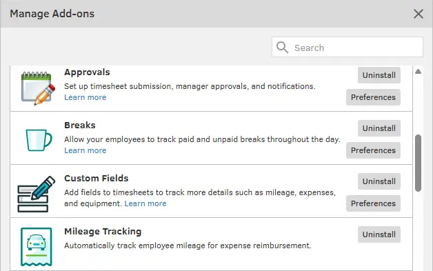The width and height of the screenshot is (433, 271).
Task: Uninstall the Mileage Tracking add-on
Action: 379,234
